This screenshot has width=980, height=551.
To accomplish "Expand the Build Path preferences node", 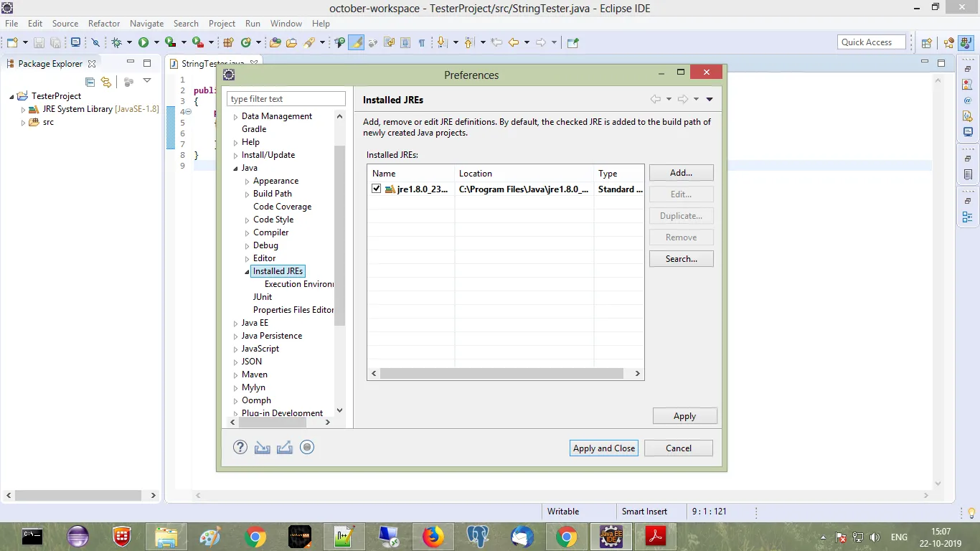I will click(x=247, y=194).
